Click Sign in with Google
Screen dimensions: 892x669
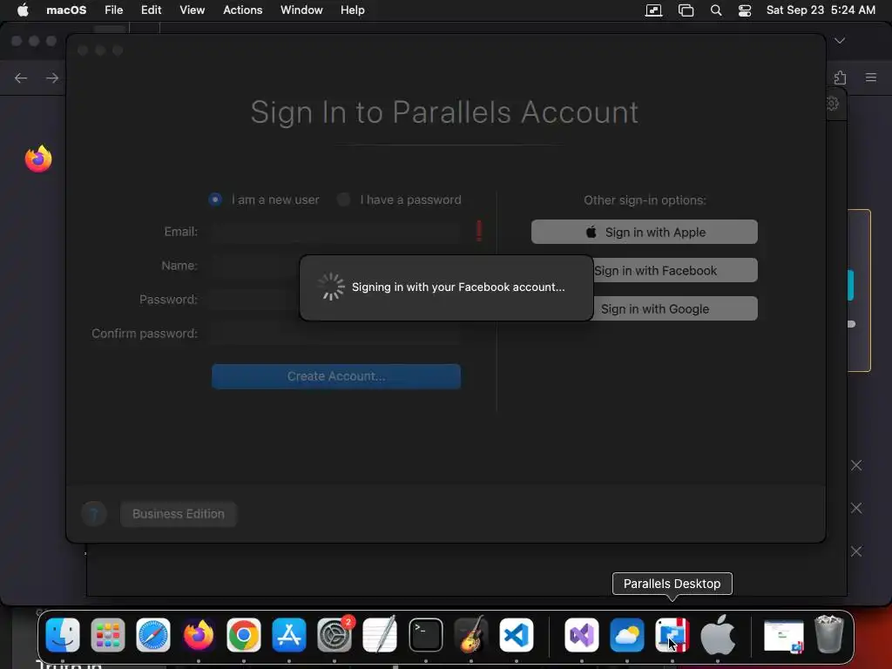675,309
